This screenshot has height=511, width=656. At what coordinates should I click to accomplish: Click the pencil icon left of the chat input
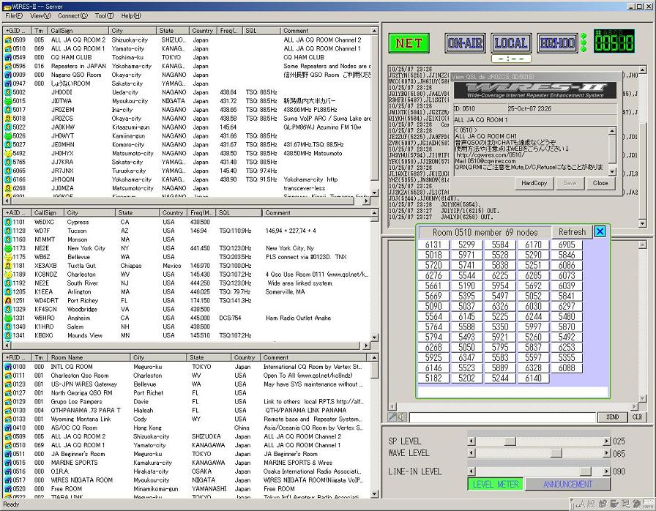pyautogui.click(x=392, y=417)
